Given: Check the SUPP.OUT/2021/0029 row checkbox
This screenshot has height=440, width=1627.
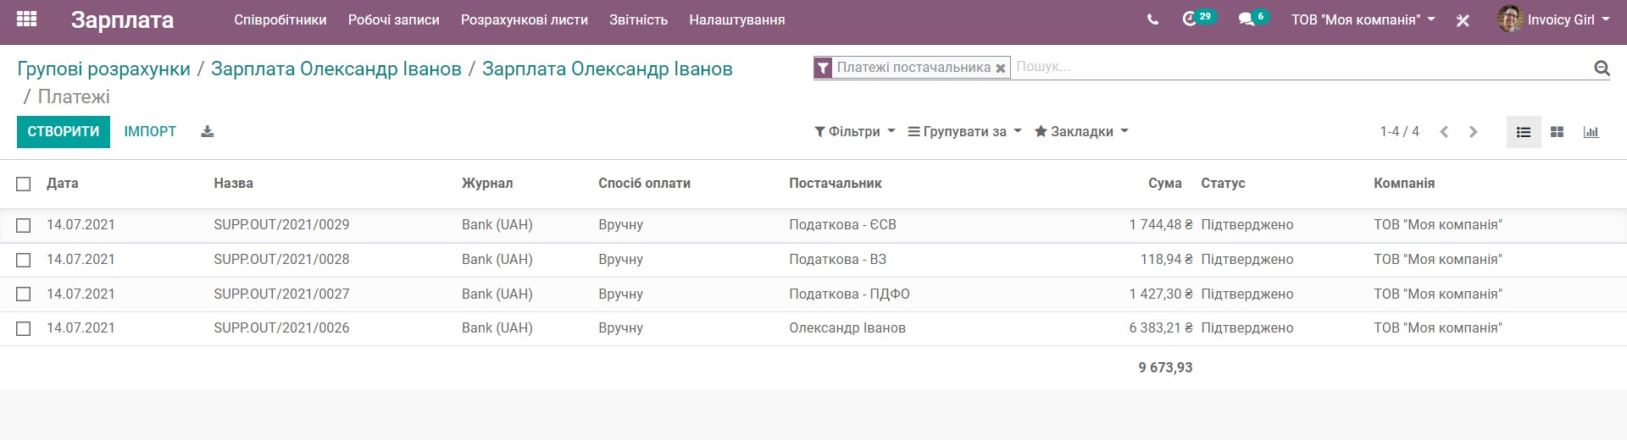Looking at the screenshot, I should click(x=24, y=225).
